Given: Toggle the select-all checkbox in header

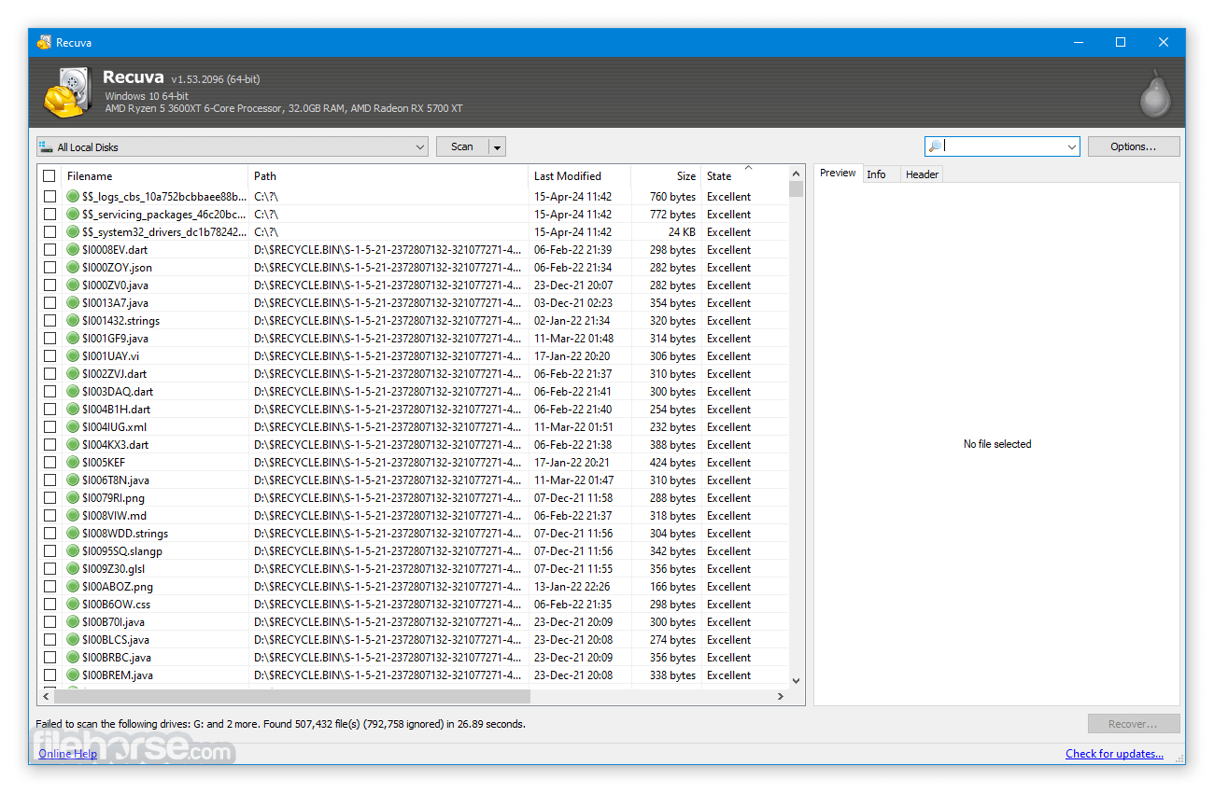Looking at the screenshot, I should click(x=49, y=176).
